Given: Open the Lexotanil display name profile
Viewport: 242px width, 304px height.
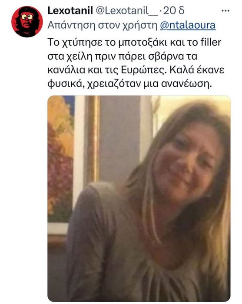Looking at the screenshot, I should click(x=70, y=11).
